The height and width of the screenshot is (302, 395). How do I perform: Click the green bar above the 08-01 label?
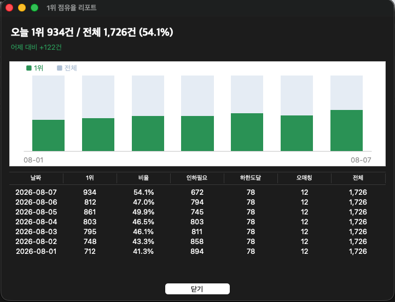[48, 136]
